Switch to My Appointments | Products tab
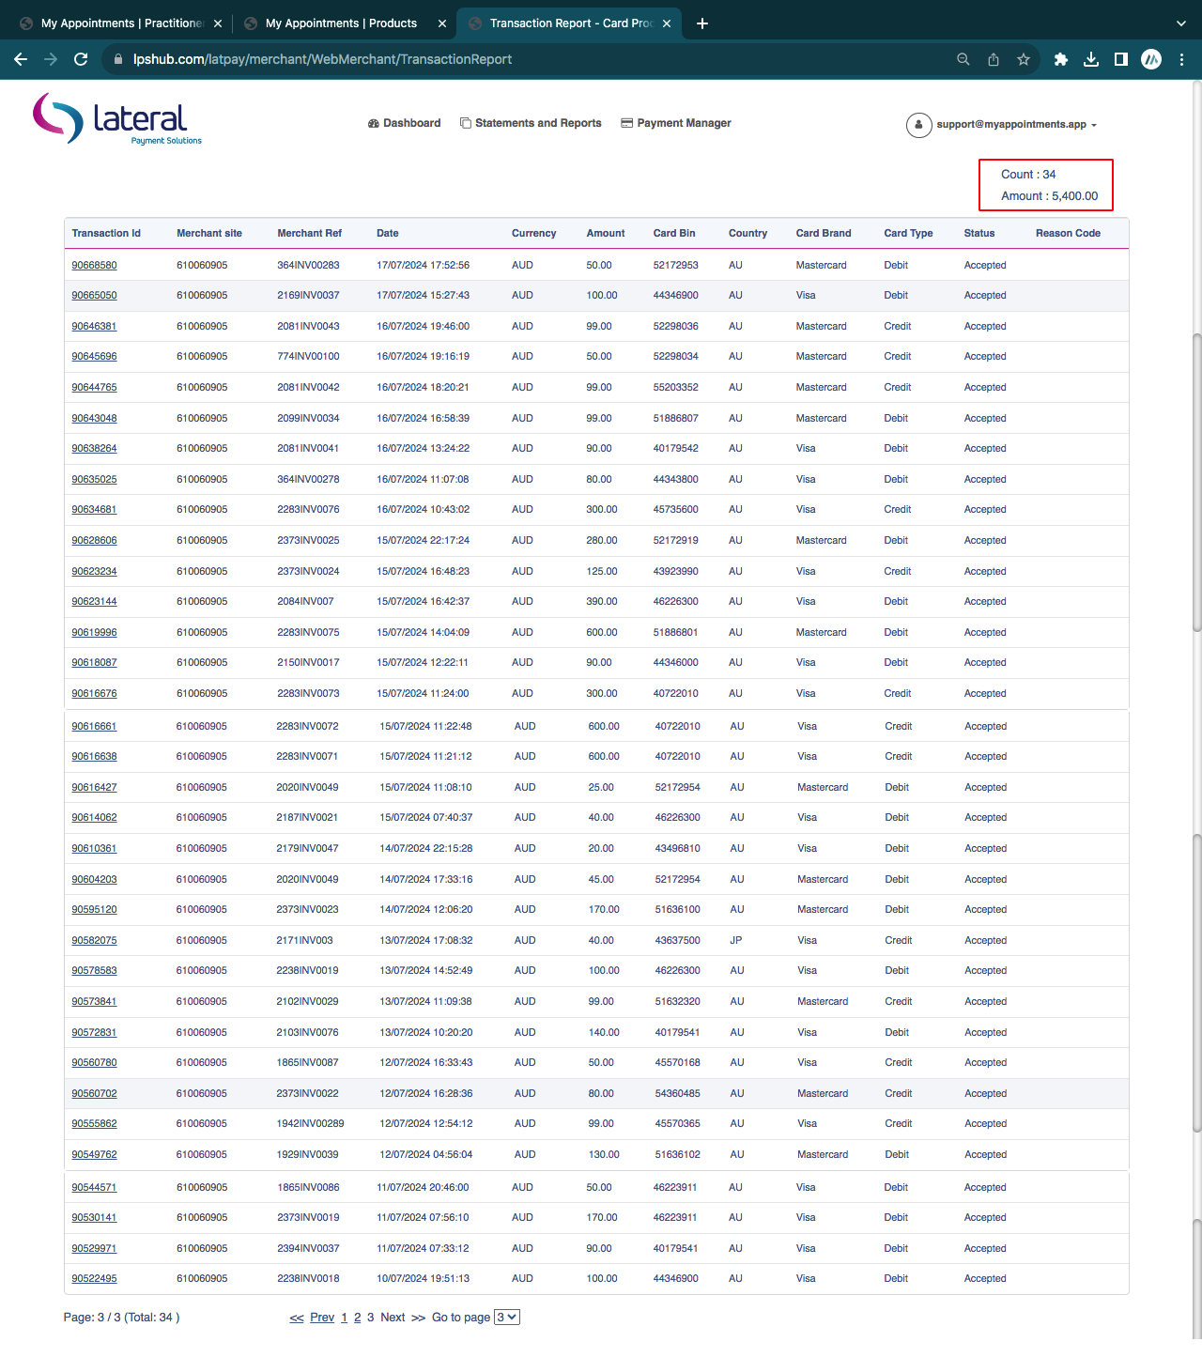The width and height of the screenshot is (1202, 1357). point(340,23)
